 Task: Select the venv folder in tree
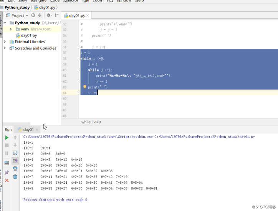click(x=25, y=29)
